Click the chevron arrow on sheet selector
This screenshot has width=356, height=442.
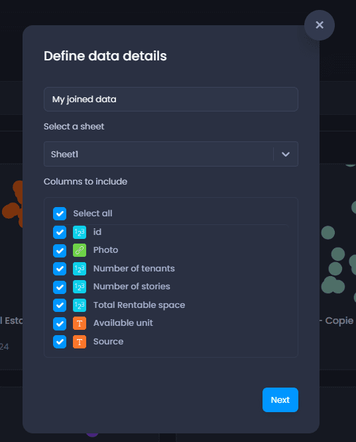click(286, 154)
